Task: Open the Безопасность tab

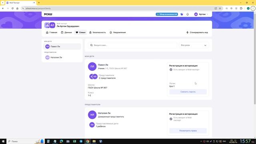Action: pos(98,32)
